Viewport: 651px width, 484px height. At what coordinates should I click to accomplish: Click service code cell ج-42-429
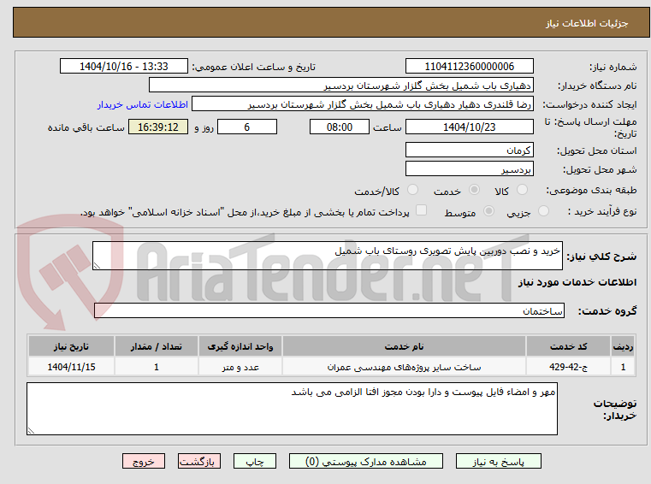coord(568,367)
